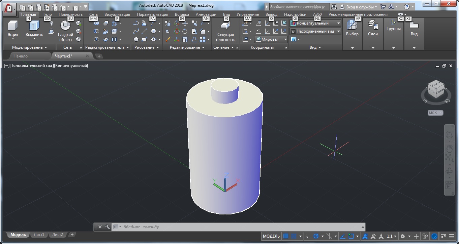The height and width of the screenshot is (244, 459).
Task: Open the Лист1 layout tab
Action: tap(39, 235)
